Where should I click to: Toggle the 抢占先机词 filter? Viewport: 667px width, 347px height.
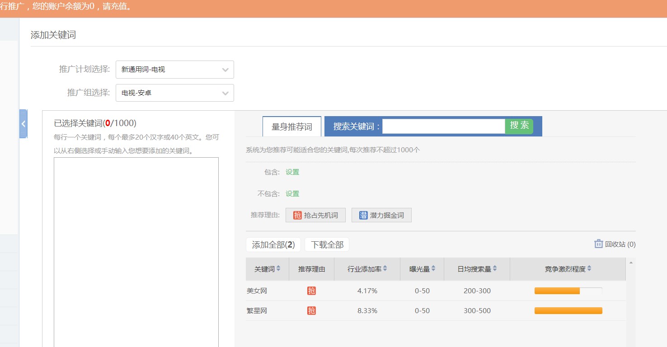pos(315,215)
